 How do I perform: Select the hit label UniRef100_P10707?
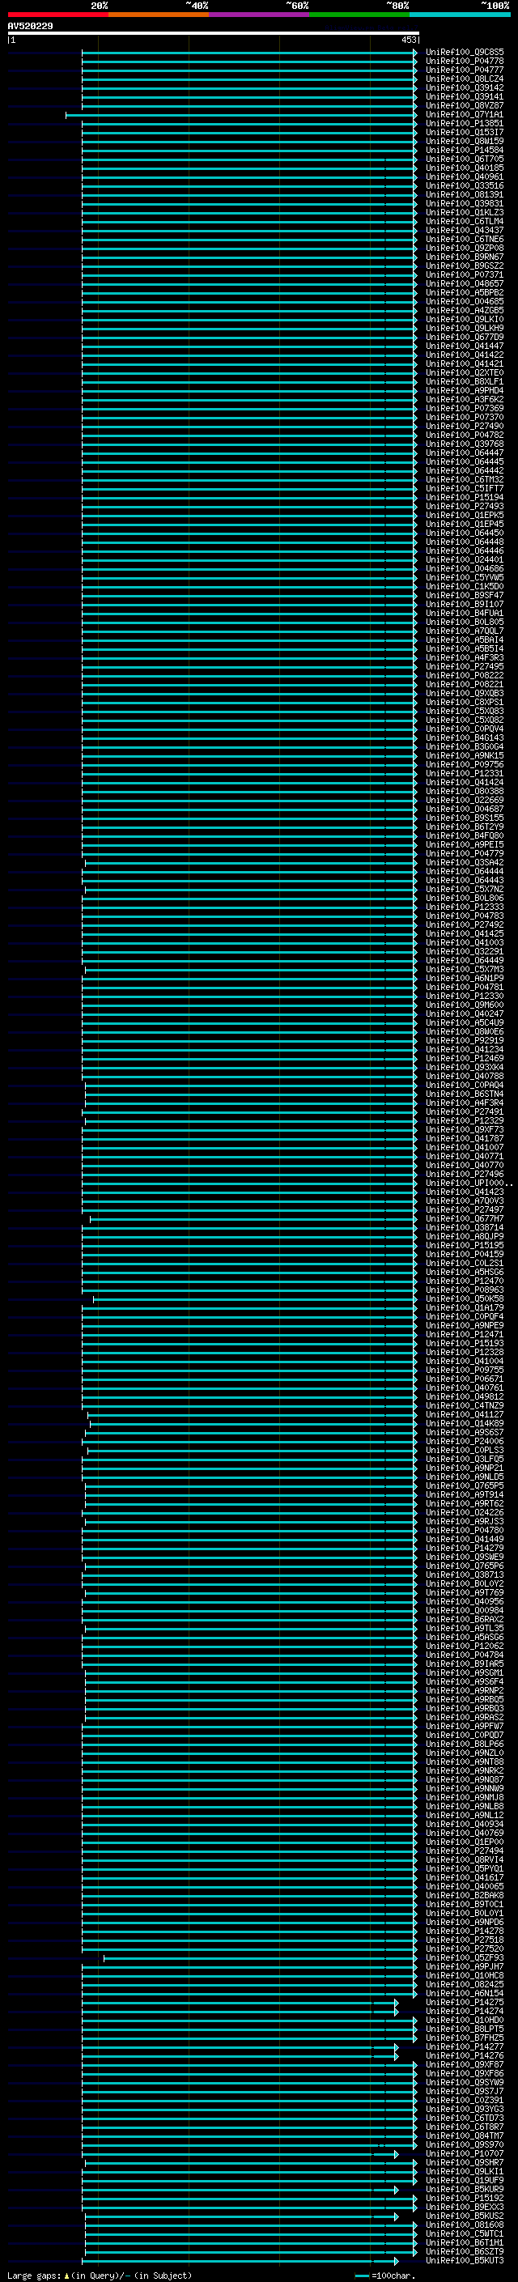[x=464, y=2153]
